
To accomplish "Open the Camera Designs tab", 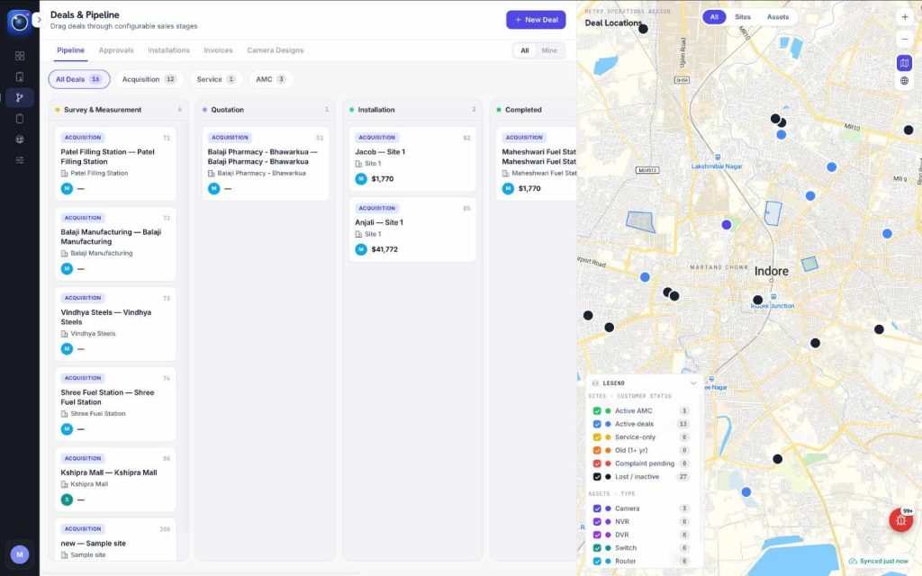I will pyautogui.click(x=276, y=50).
